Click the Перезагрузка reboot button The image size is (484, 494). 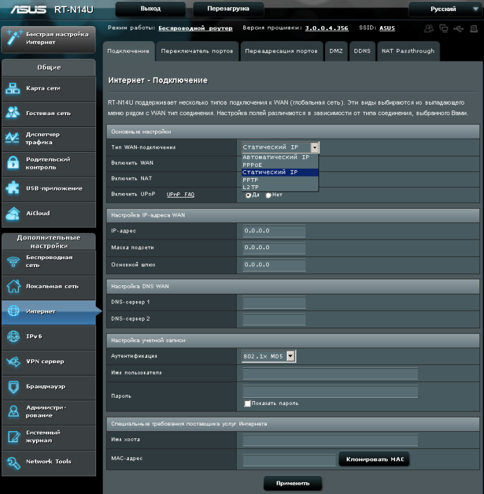pos(228,9)
